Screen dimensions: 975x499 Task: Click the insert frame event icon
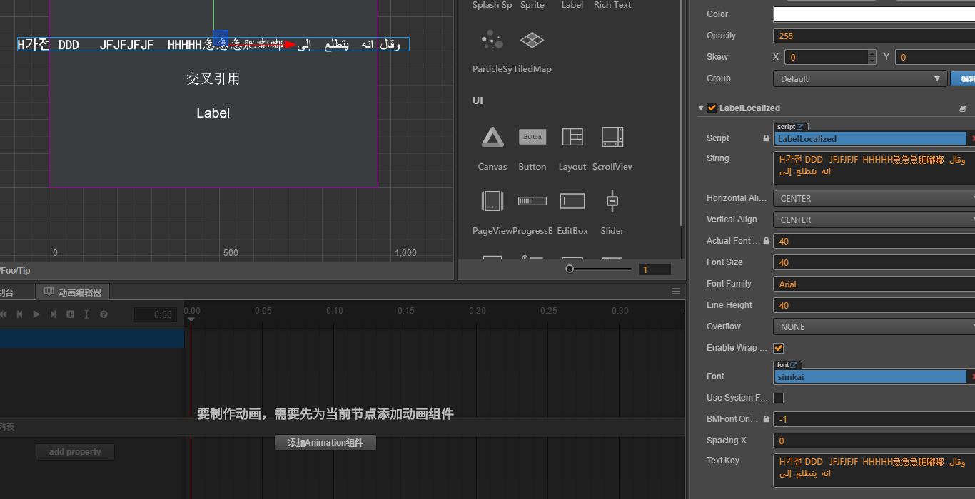click(x=86, y=314)
